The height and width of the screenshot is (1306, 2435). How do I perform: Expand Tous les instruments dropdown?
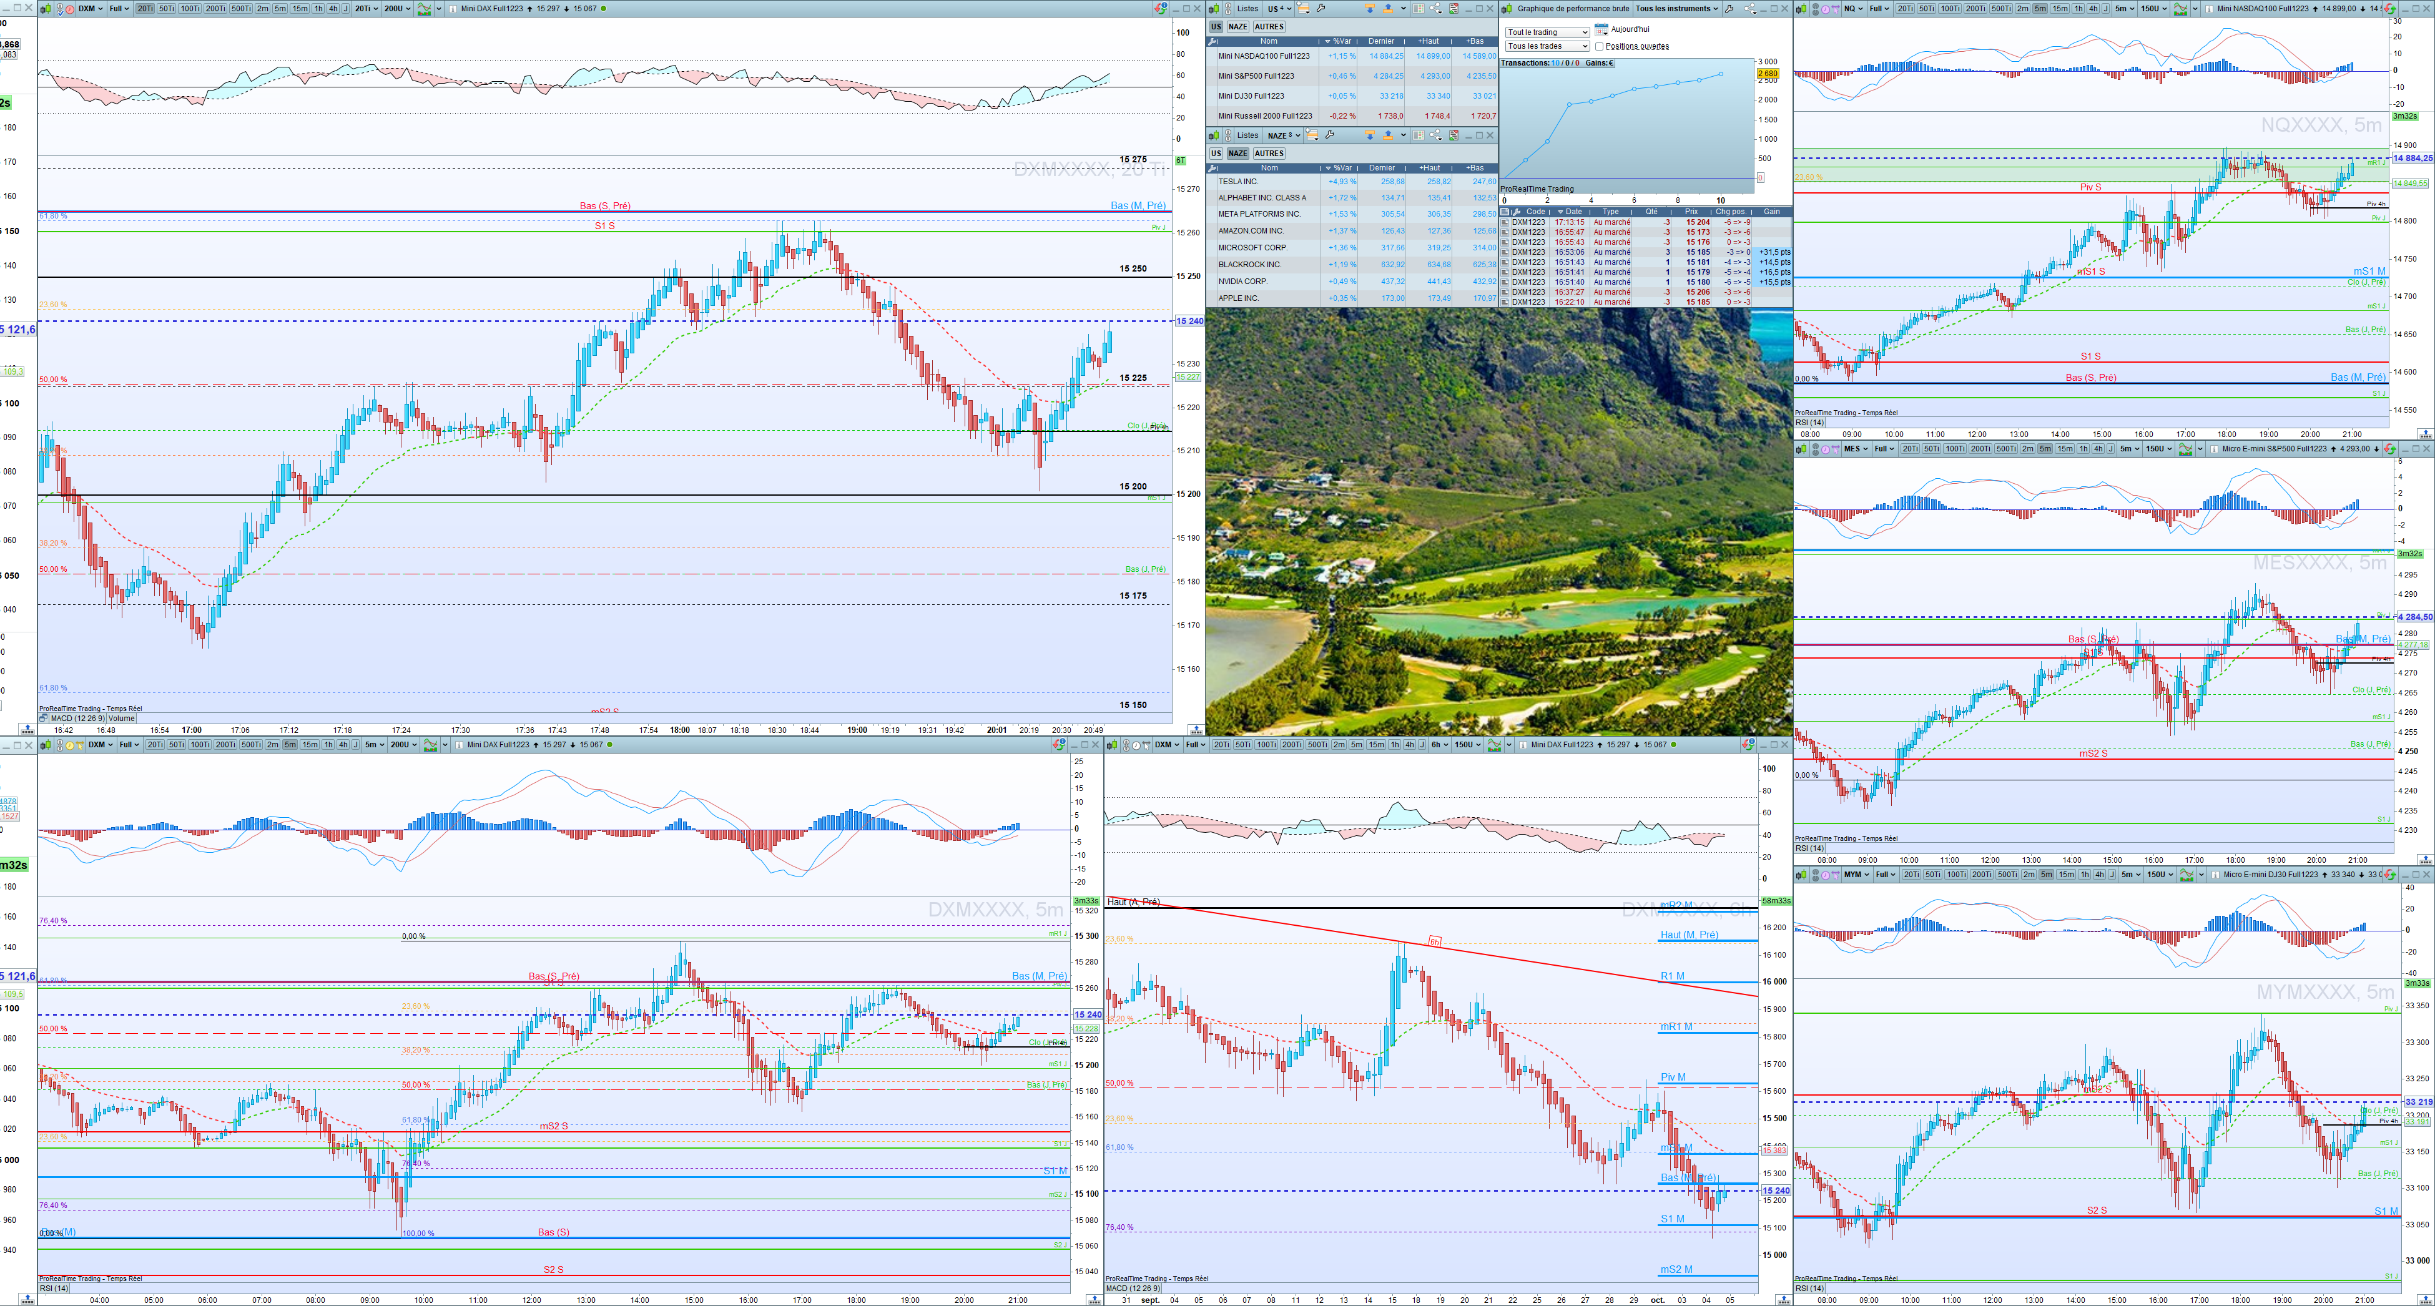(1677, 9)
